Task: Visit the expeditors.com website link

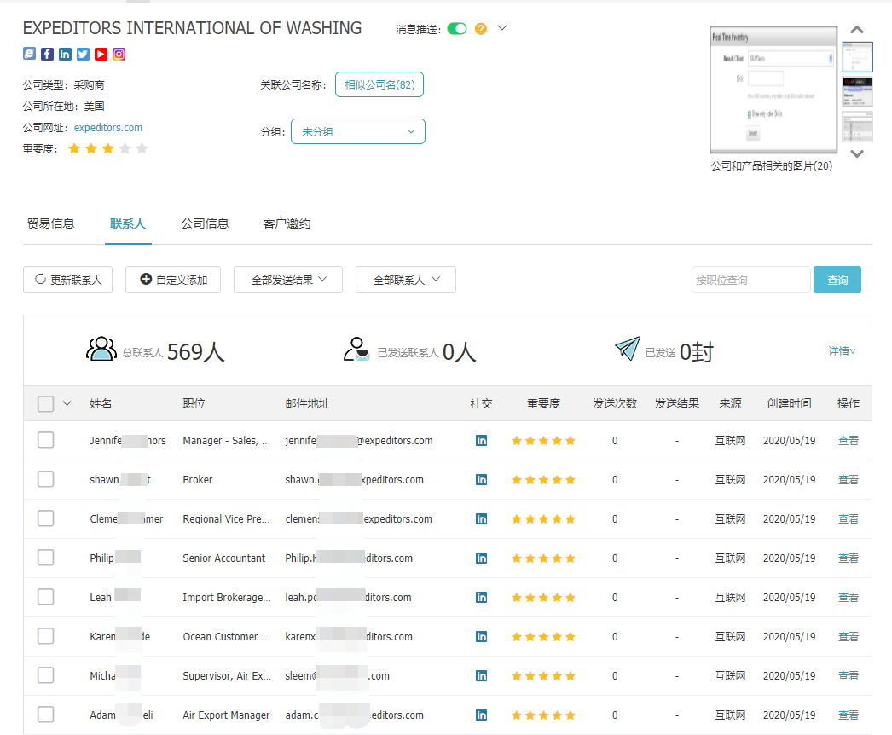Action: (x=107, y=126)
